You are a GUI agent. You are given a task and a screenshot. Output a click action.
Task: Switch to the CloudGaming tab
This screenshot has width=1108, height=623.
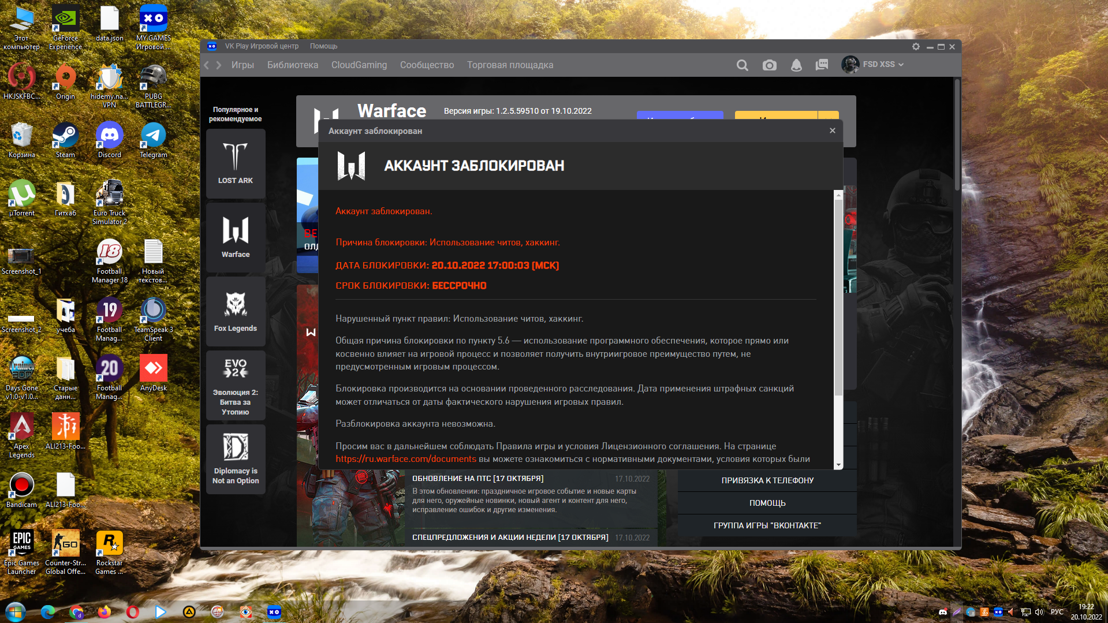[359, 65]
